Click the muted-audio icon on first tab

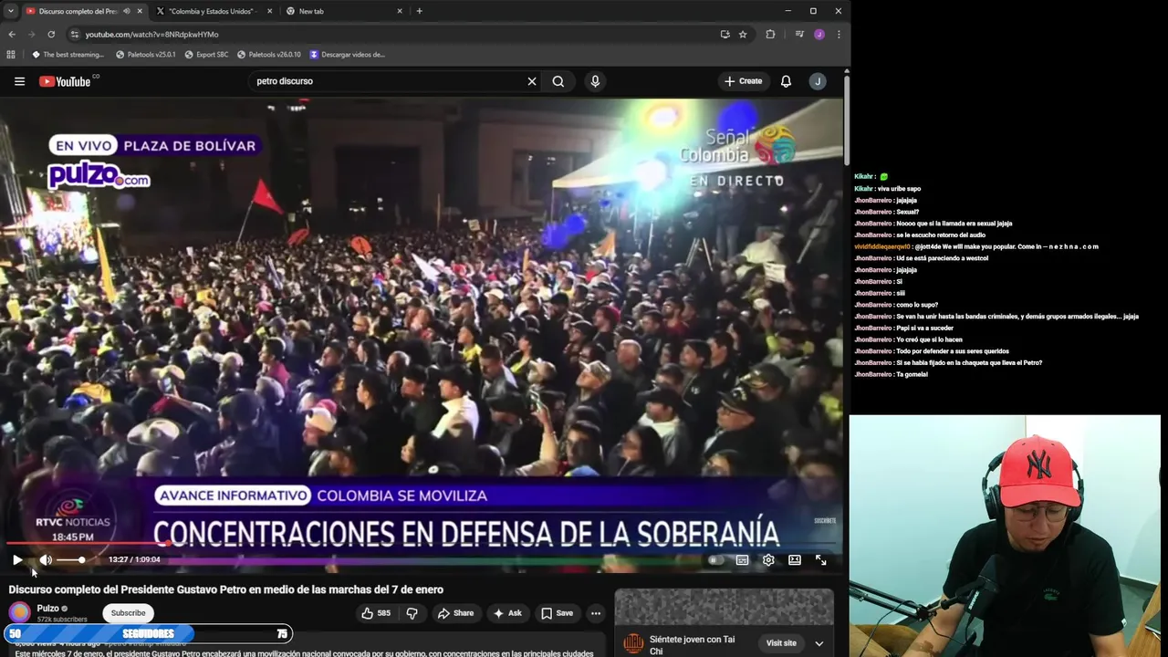(126, 11)
